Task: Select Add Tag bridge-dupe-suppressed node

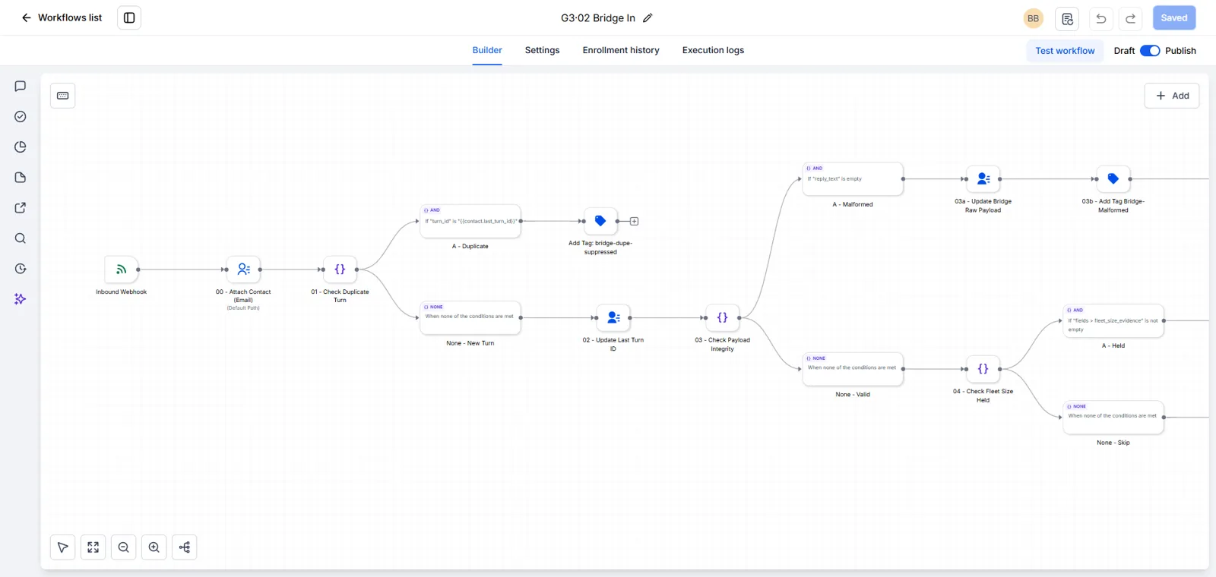Action: coord(600,221)
